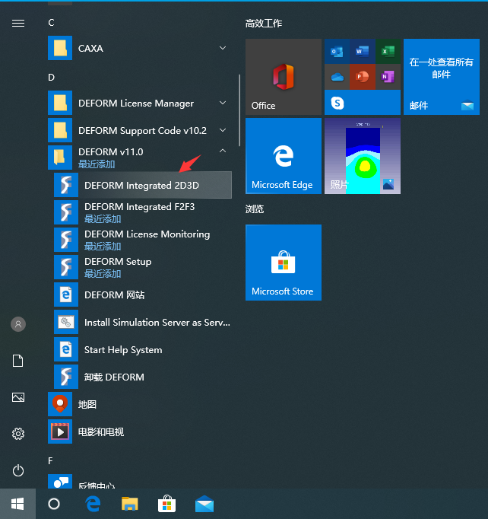488x519 pixels.
Task: Open the DEFORM 网站 link icon
Action: pyautogui.click(x=66, y=295)
